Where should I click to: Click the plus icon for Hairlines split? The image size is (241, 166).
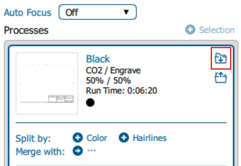pos(124,138)
